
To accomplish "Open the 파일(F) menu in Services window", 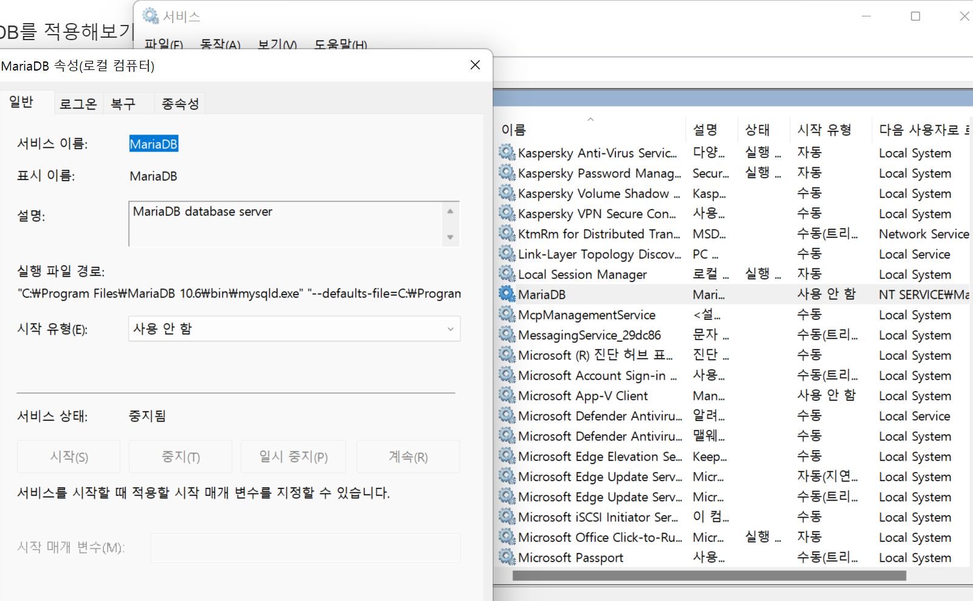I will click(164, 45).
